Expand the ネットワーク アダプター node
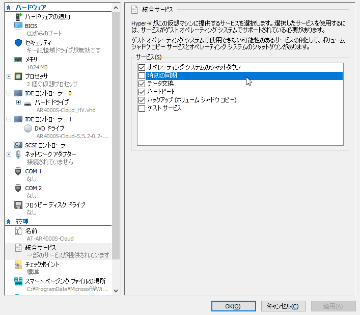 pyautogui.click(x=9, y=154)
